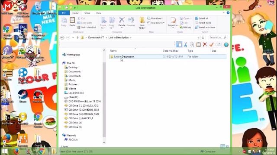The height and width of the screenshot is (155, 277).
Task: Click the Windows Start button
Action: (5, 151)
